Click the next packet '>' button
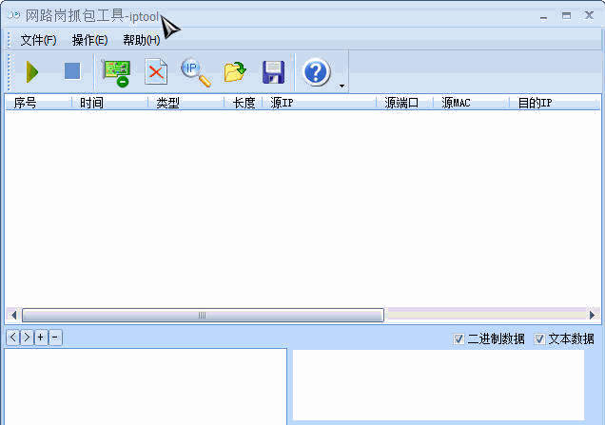 27,338
